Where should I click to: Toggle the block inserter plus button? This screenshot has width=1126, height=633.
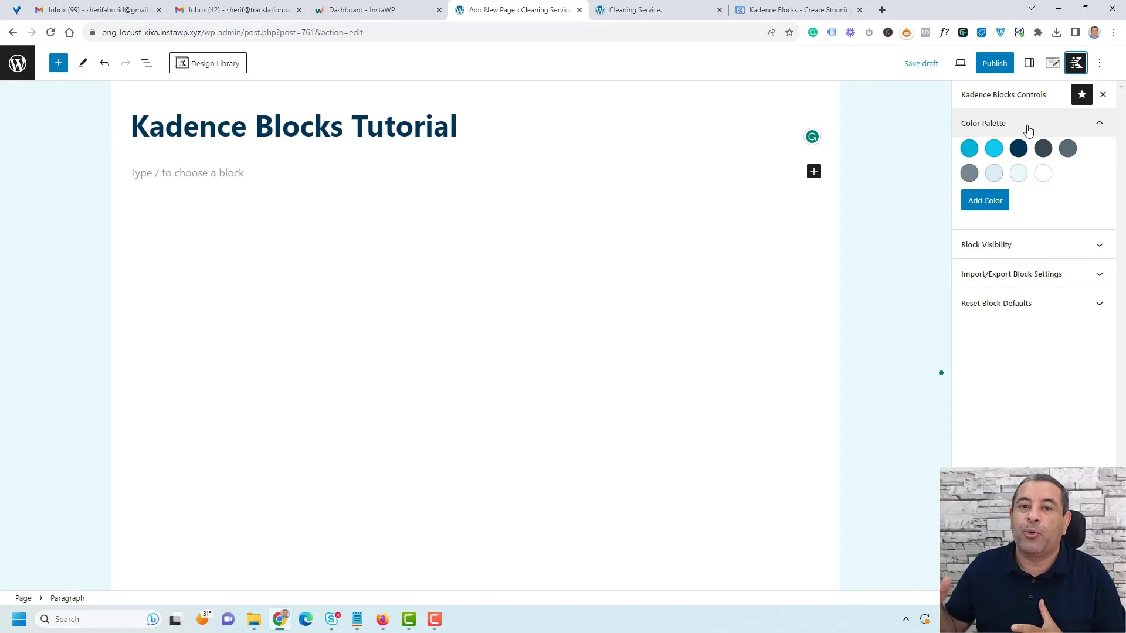tap(59, 63)
